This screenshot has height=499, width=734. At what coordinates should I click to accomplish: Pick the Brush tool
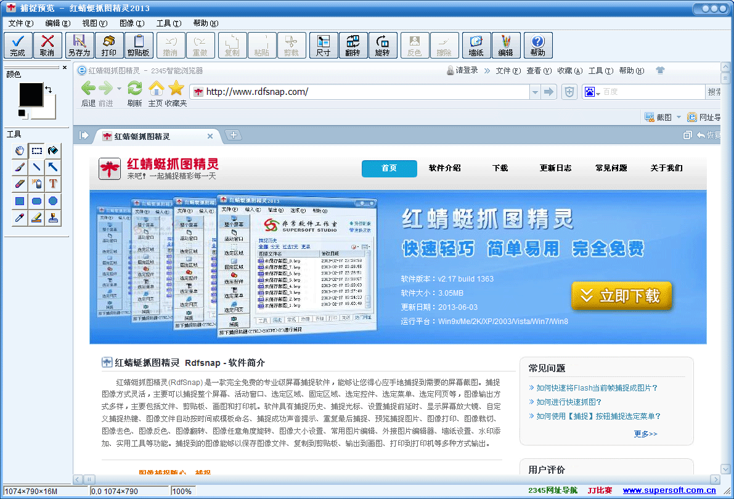[x=19, y=166]
